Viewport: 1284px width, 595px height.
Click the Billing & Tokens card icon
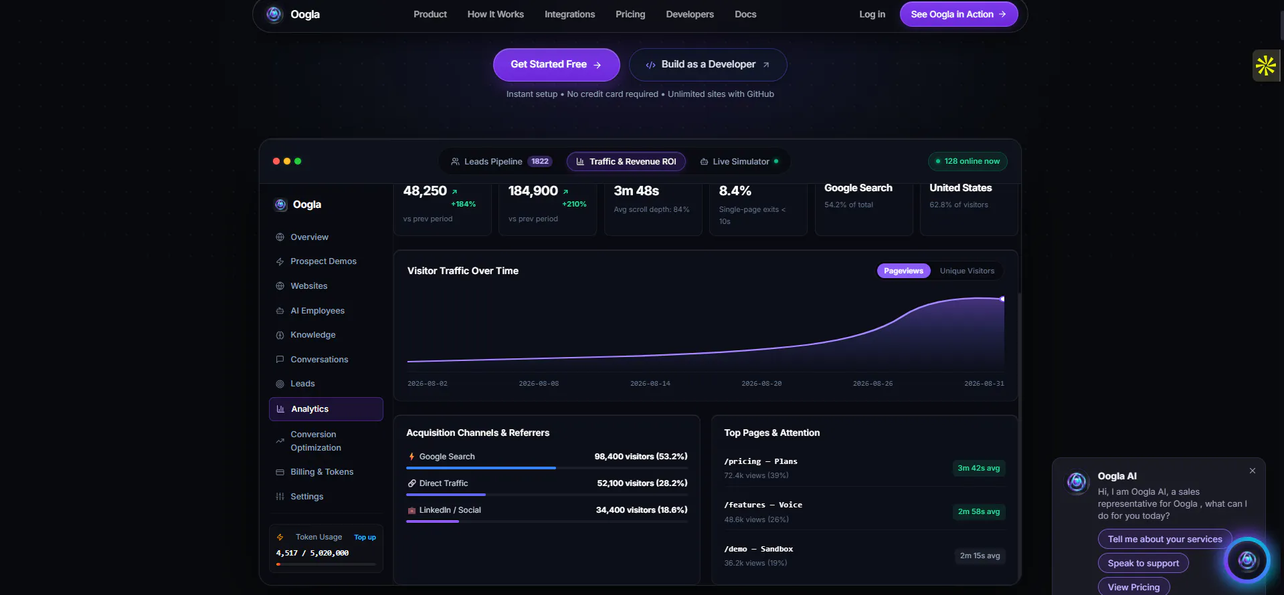pos(280,472)
